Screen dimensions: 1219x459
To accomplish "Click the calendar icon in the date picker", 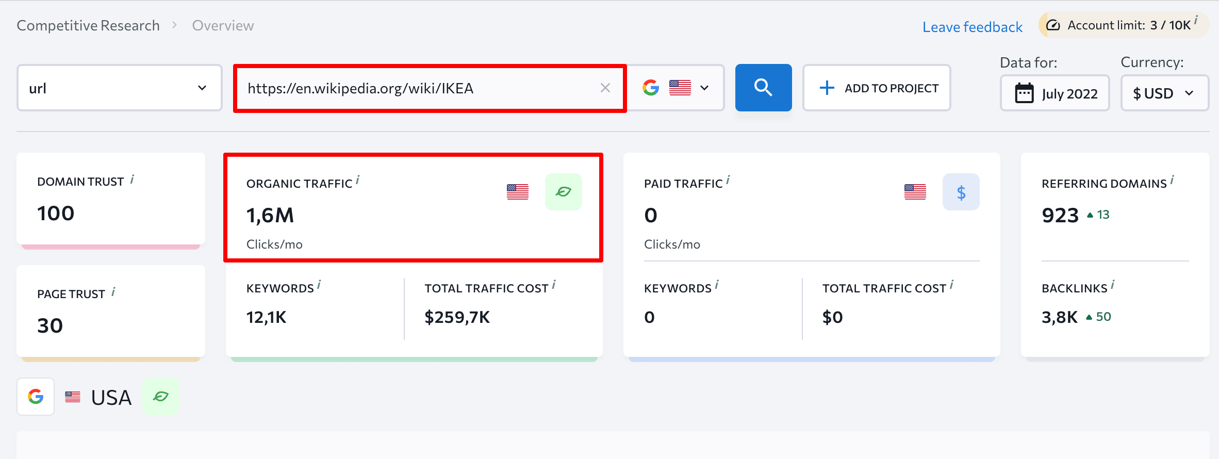I will (1024, 93).
